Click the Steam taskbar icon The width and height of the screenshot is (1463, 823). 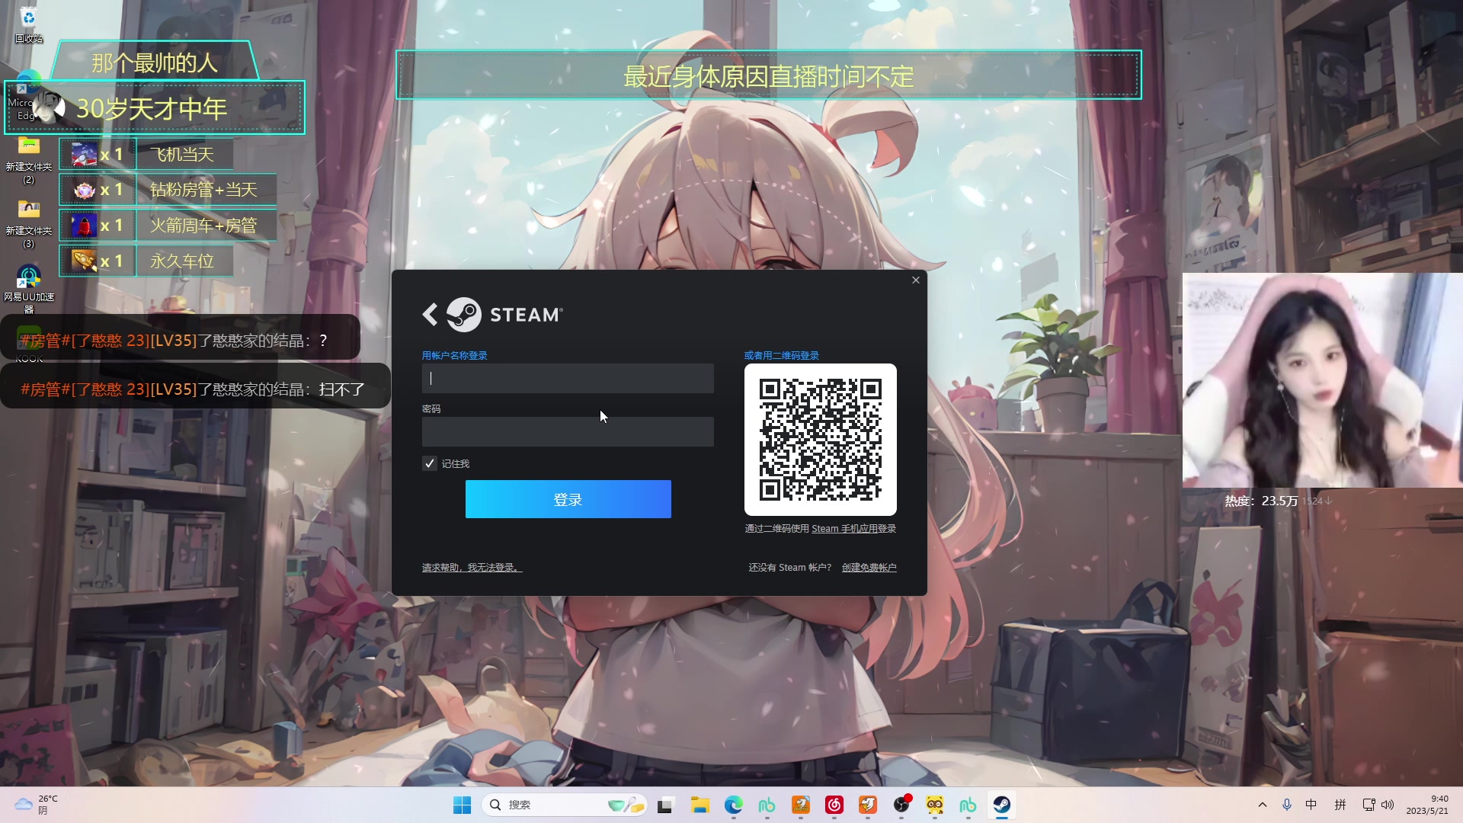point(1001,805)
